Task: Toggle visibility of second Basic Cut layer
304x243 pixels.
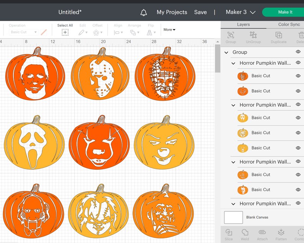Action: pyautogui.click(x=298, y=91)
